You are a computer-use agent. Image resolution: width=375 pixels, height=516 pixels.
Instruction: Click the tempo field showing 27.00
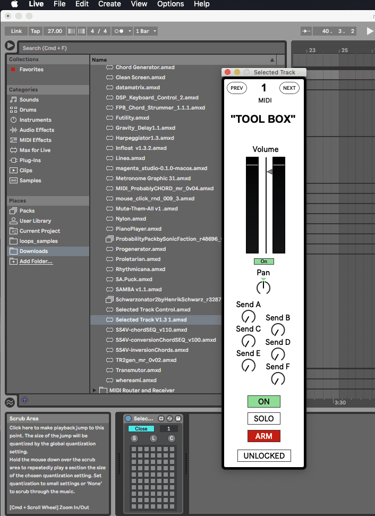pos(55,31)
